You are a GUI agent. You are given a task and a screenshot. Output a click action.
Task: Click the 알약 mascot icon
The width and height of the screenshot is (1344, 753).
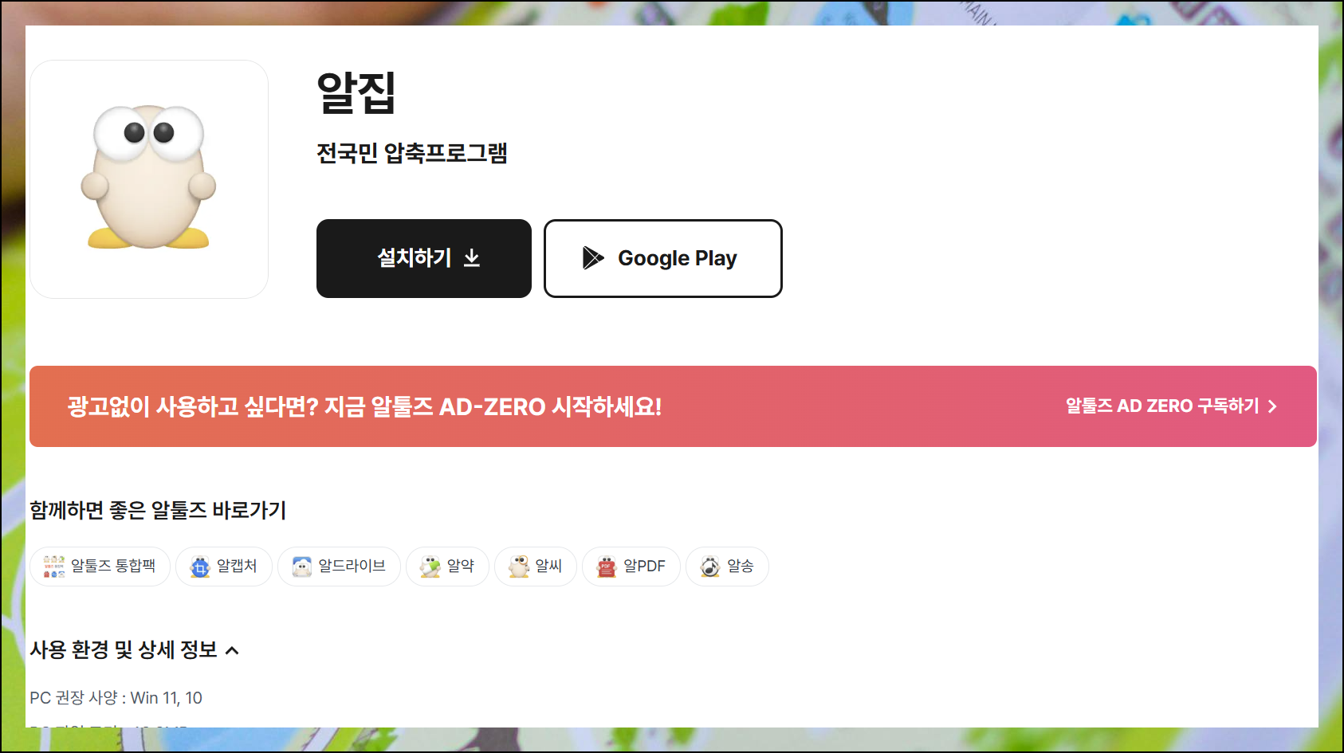pos(430,567)
